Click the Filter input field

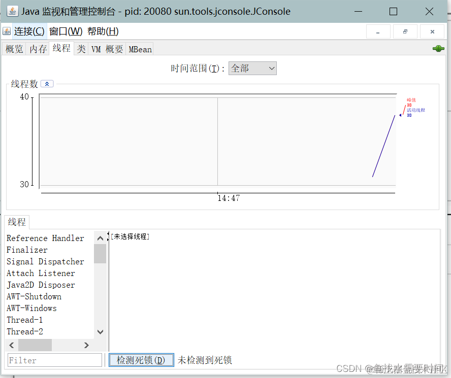(x=55, y=360)
